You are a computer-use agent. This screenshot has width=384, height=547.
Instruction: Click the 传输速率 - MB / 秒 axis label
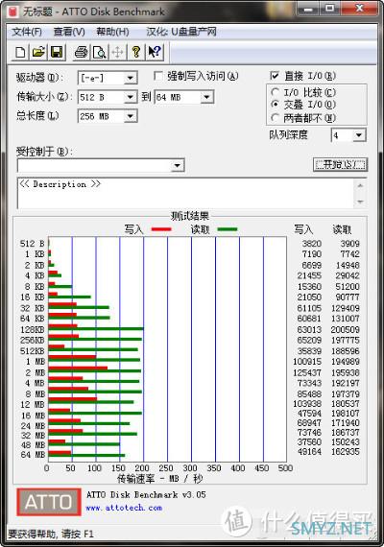click(x=159, y=479)
